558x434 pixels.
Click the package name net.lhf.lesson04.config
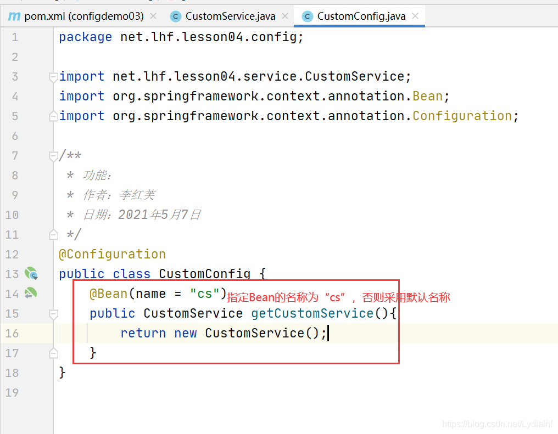click(x=208, y=37)
